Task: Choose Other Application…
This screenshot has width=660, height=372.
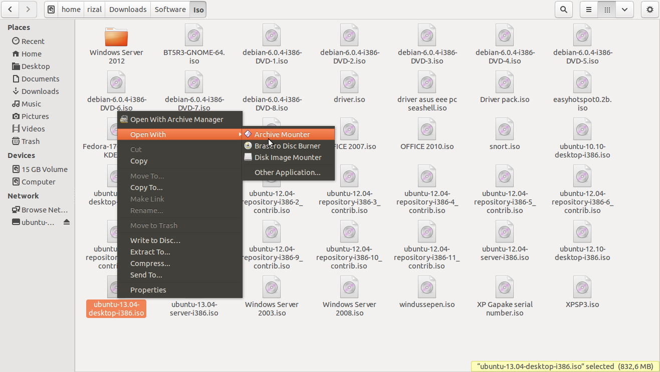Action: pos(288,172)
